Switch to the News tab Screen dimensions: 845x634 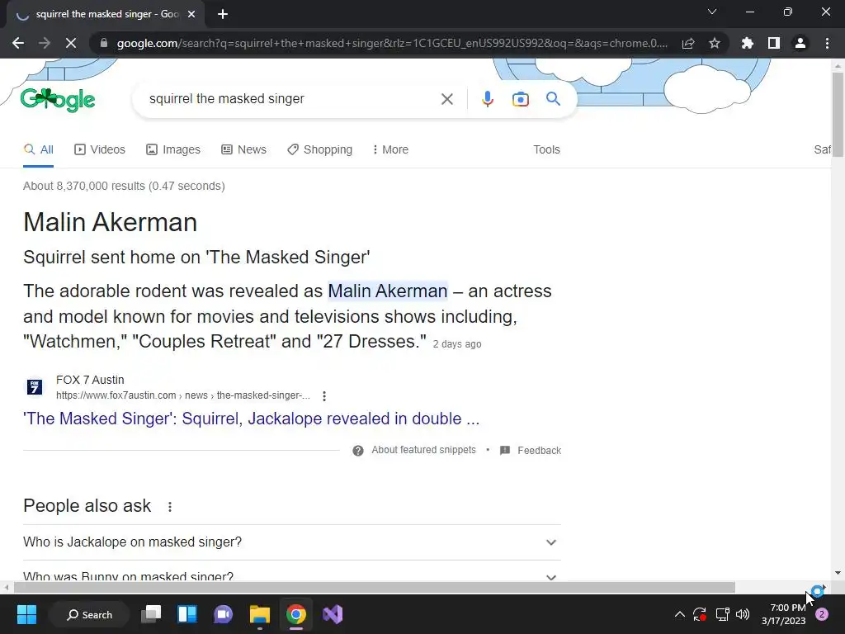coord(243,150)
